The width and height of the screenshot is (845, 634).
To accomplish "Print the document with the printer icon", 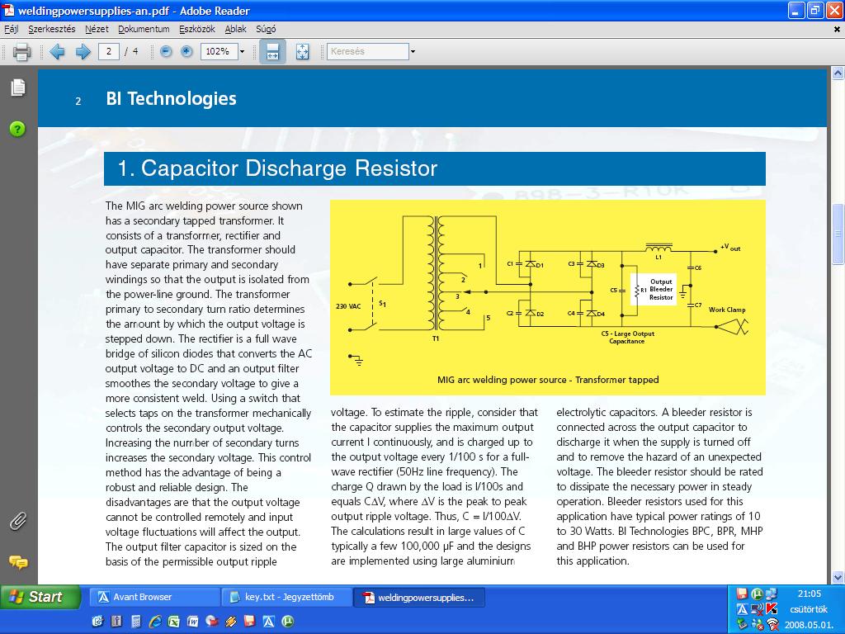I will click(x=21, y=52).
